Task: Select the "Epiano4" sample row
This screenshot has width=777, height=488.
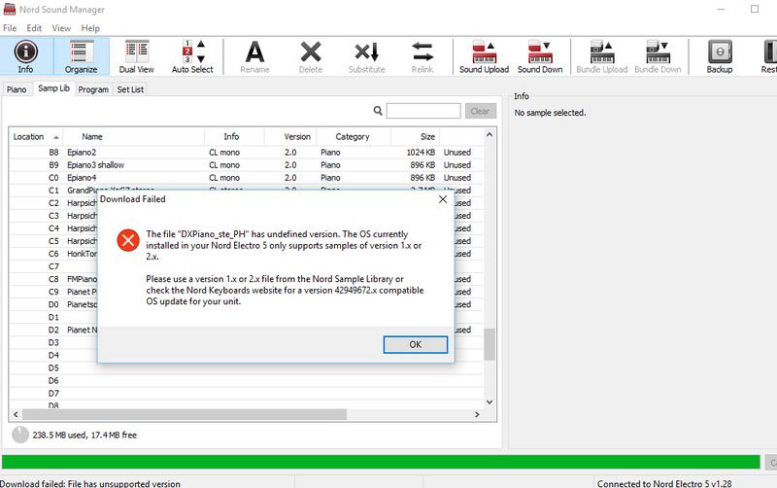Action: tap(246, 178)
